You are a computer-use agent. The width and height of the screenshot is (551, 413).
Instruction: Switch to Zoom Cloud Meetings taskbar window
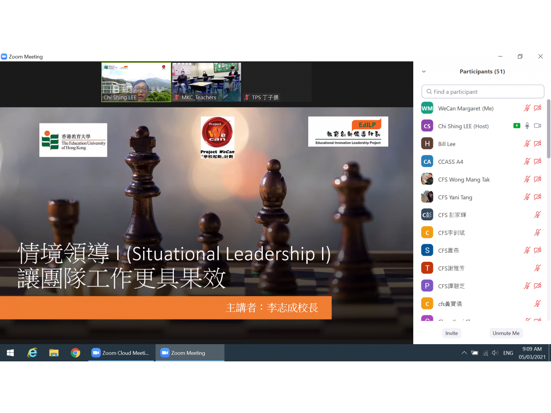click(x=121, y=353)
